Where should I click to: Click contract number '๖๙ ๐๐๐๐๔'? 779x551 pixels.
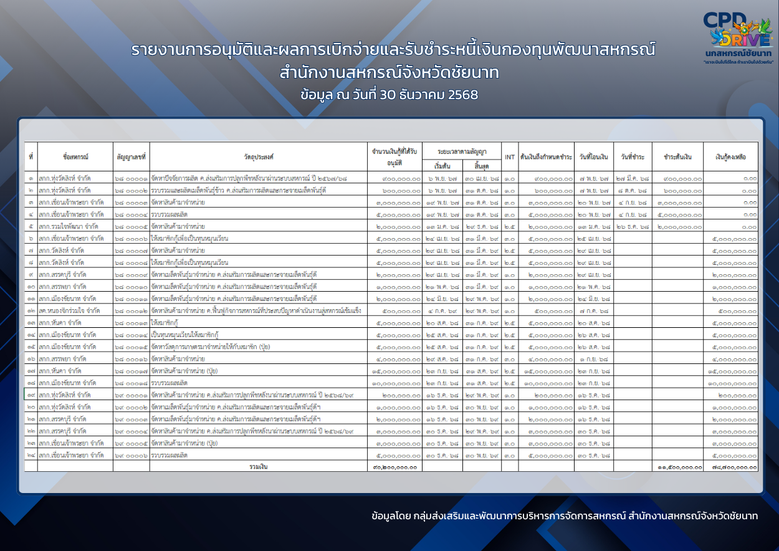[131, 431]
